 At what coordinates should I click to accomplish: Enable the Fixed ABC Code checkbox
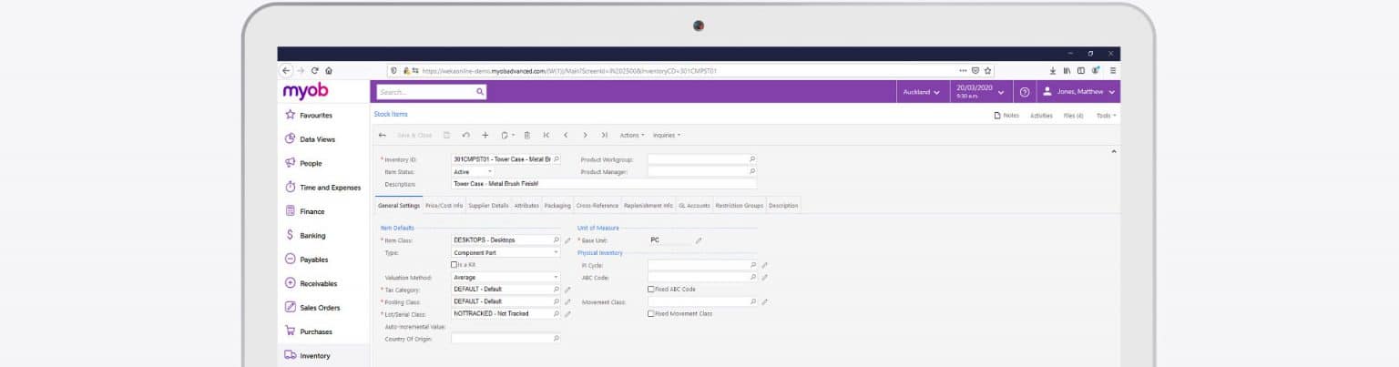[650, 290]
